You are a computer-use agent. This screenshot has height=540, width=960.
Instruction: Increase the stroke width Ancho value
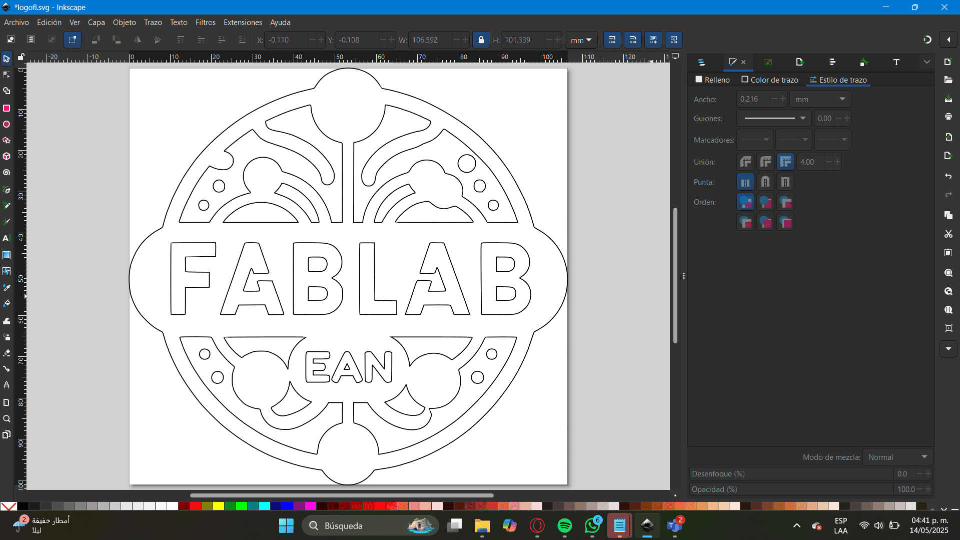click(783, 99)
